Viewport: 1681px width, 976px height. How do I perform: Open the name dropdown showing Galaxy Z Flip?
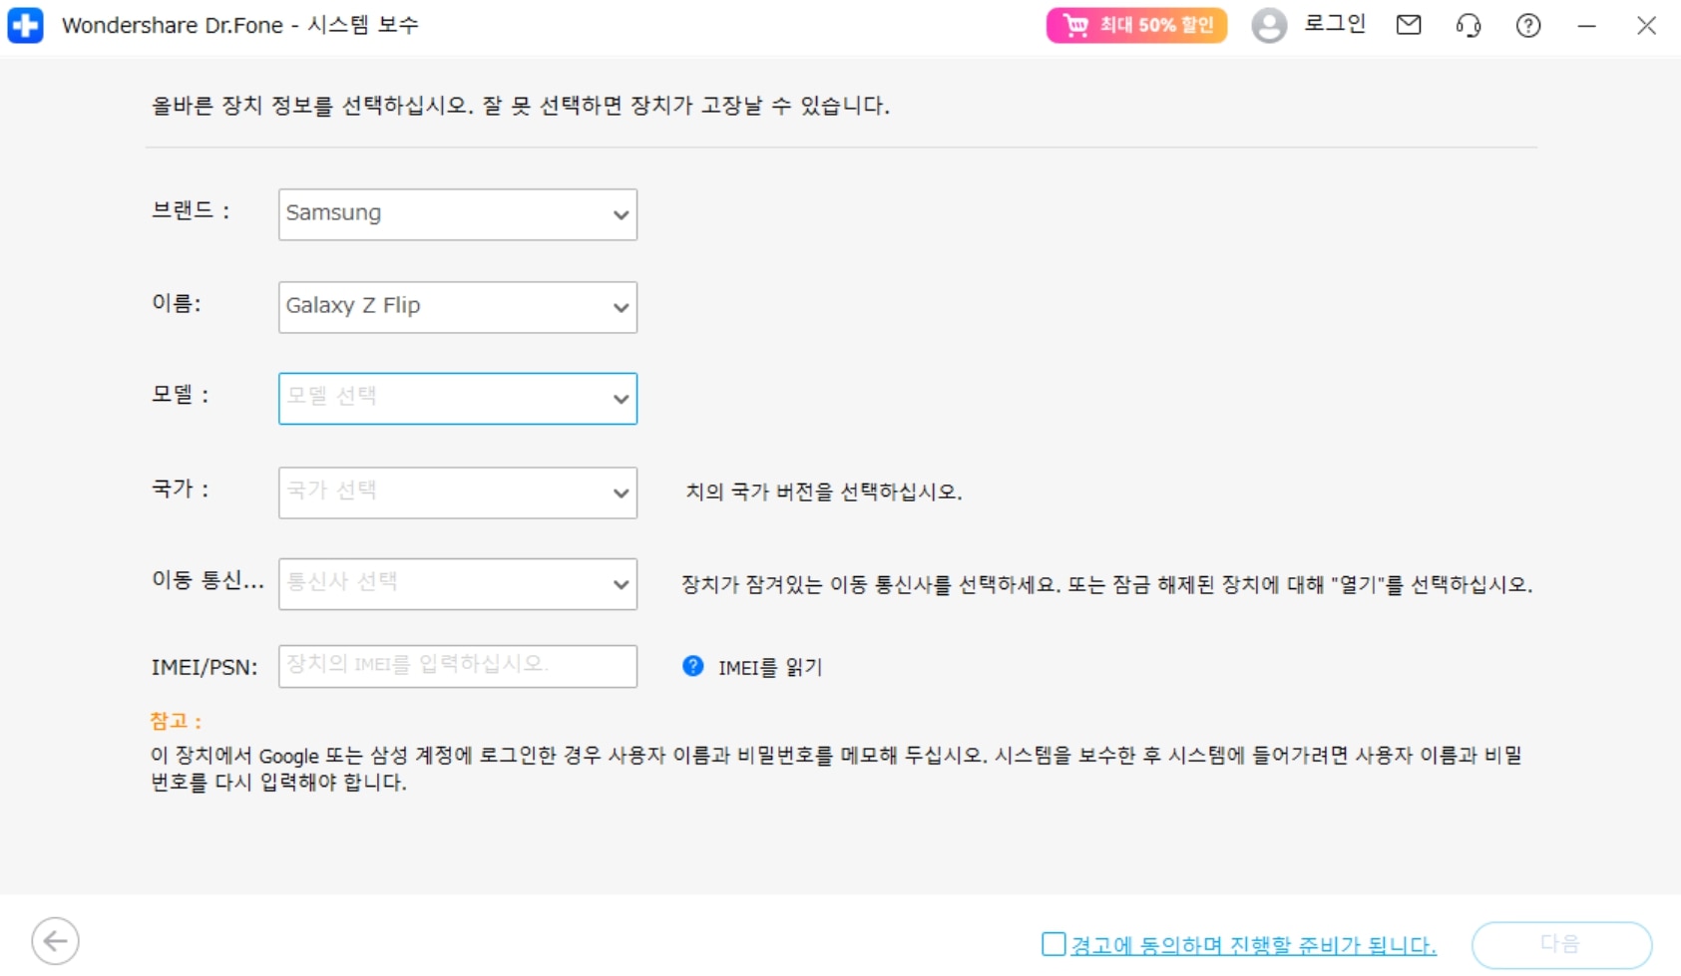point(458,307)
